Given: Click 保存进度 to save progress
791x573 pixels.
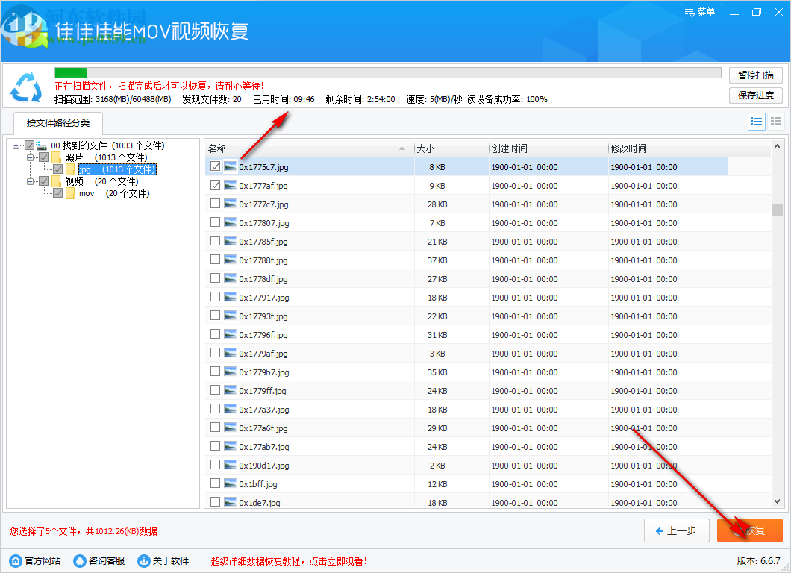Looking at the screenshot, I should (755, 95).
